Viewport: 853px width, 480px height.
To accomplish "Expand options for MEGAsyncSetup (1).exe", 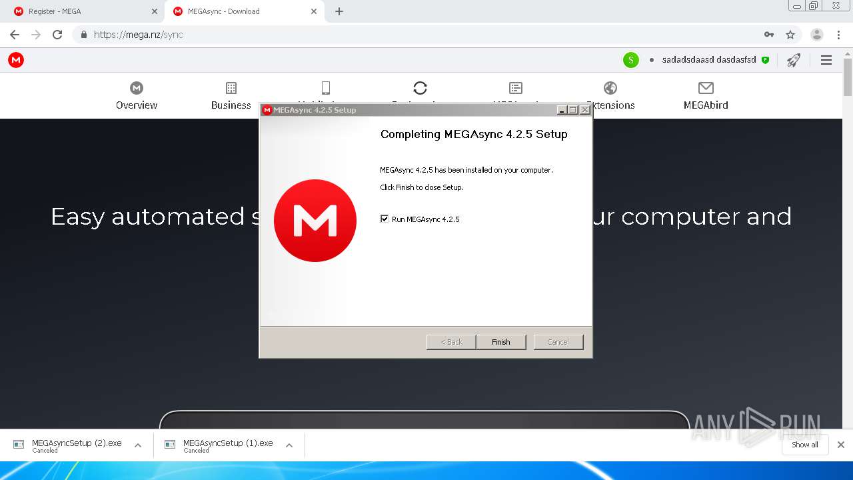I will [289, 445].
